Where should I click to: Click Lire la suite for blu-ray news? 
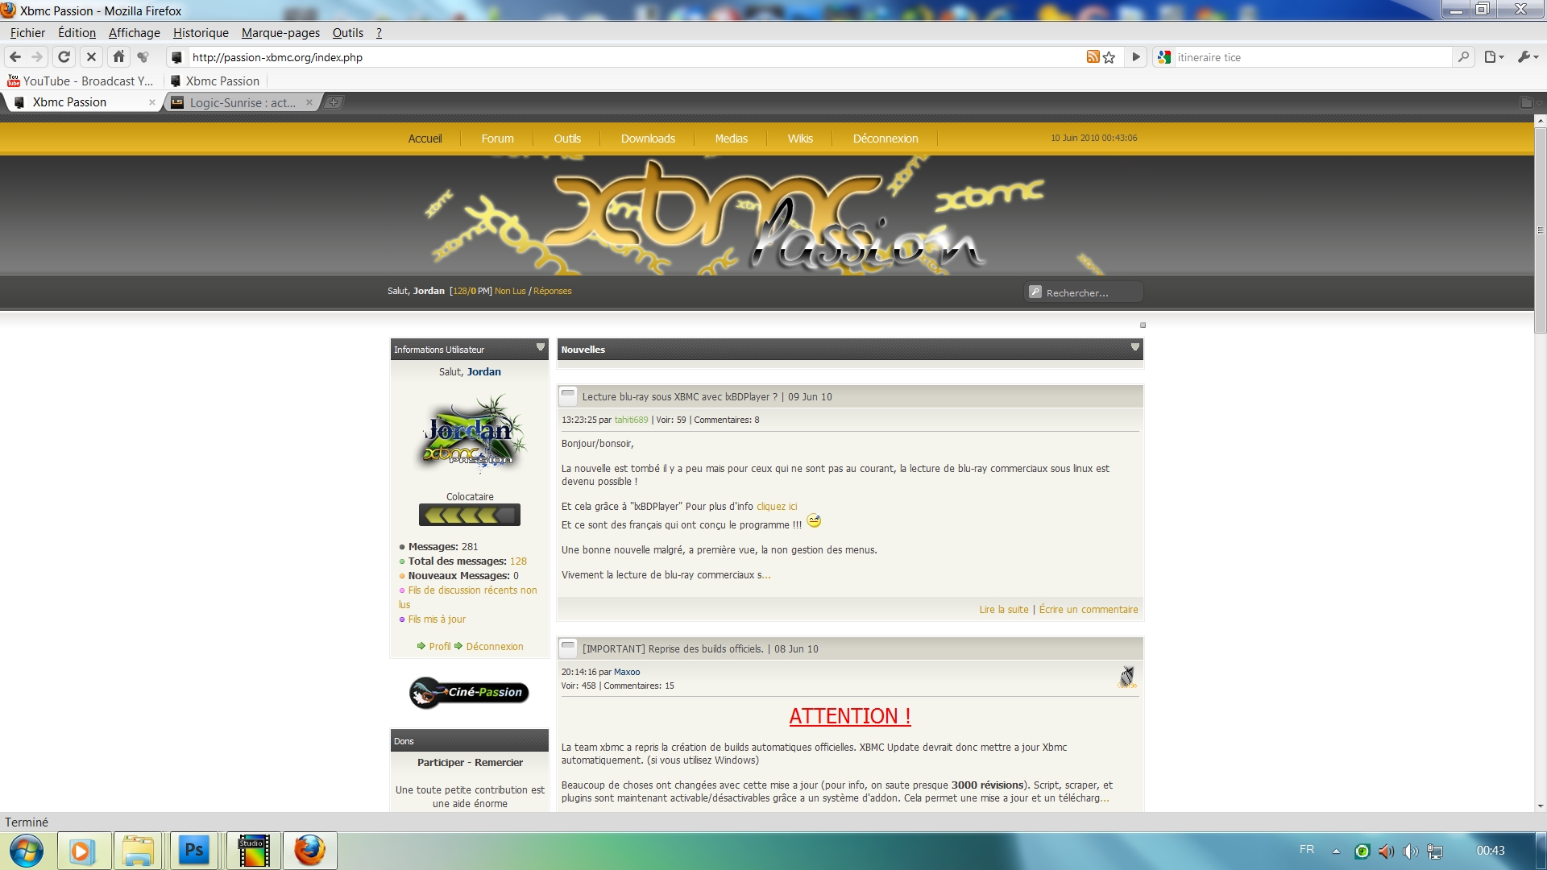pos(1004,610)
